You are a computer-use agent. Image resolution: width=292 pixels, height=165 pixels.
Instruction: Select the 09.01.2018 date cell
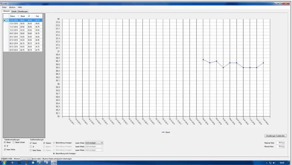[14, 34]
